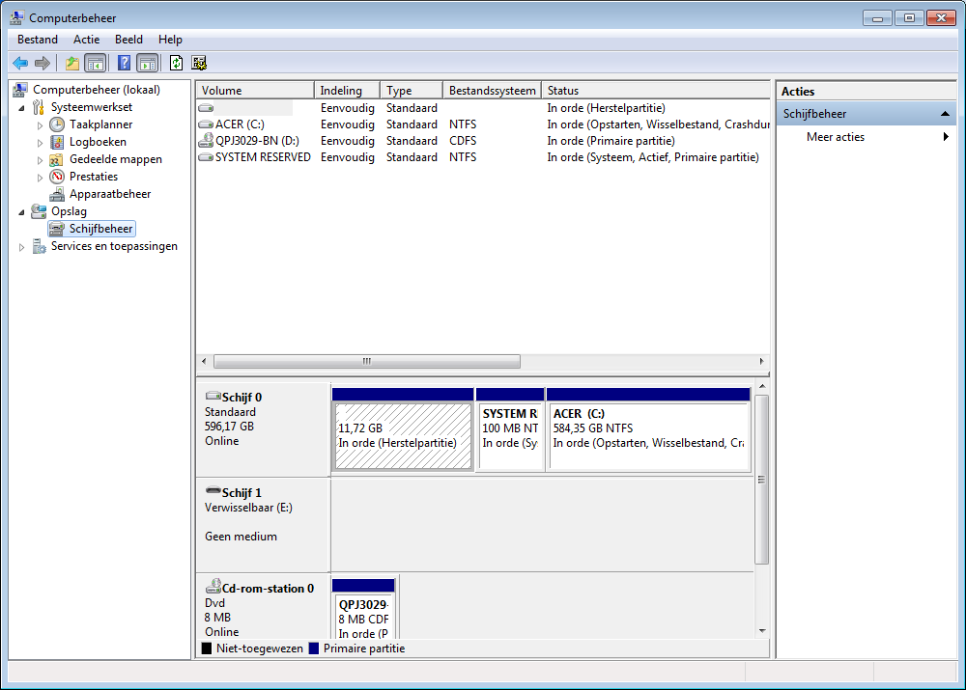Image resolution: width=966 pixels, height=690 pixels.
Task: Click the blue Back arrow in toolbar
Action: point(20,63)
